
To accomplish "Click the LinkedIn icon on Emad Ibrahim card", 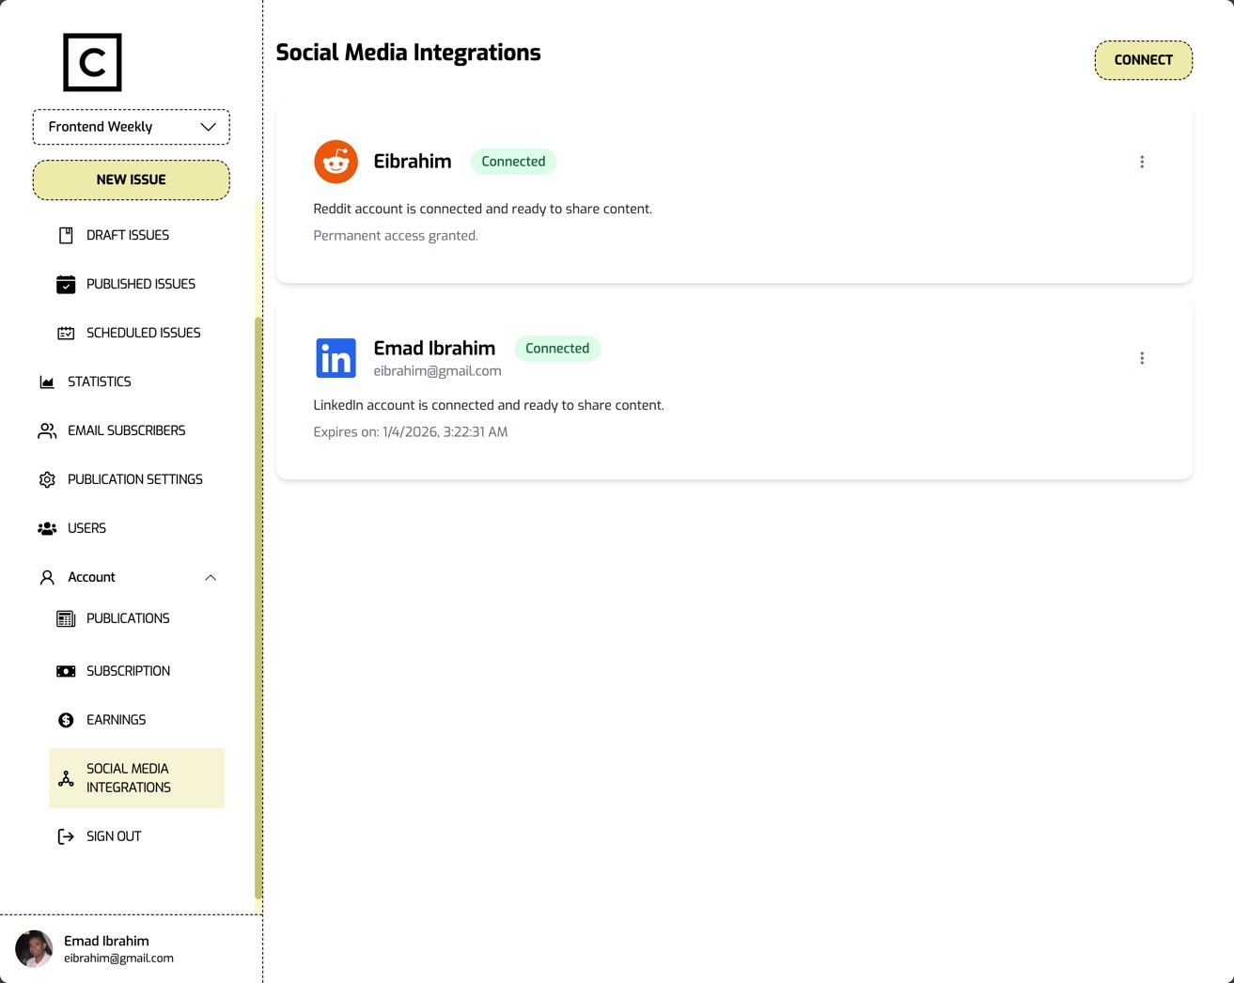I will (x=336, y=357).
